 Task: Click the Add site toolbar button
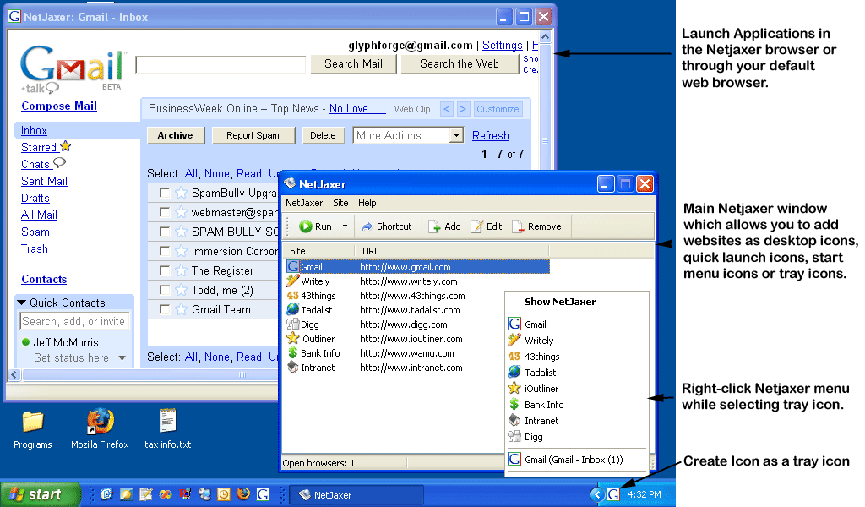(444, 226)
